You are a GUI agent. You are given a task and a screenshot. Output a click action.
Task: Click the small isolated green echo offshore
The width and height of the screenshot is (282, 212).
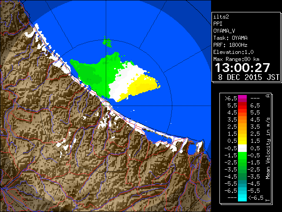[107, 42]
